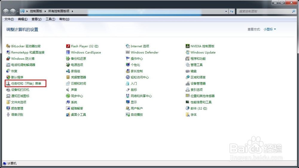
Task: Open the 操作中心 flag icon
Action: [128, 59]
